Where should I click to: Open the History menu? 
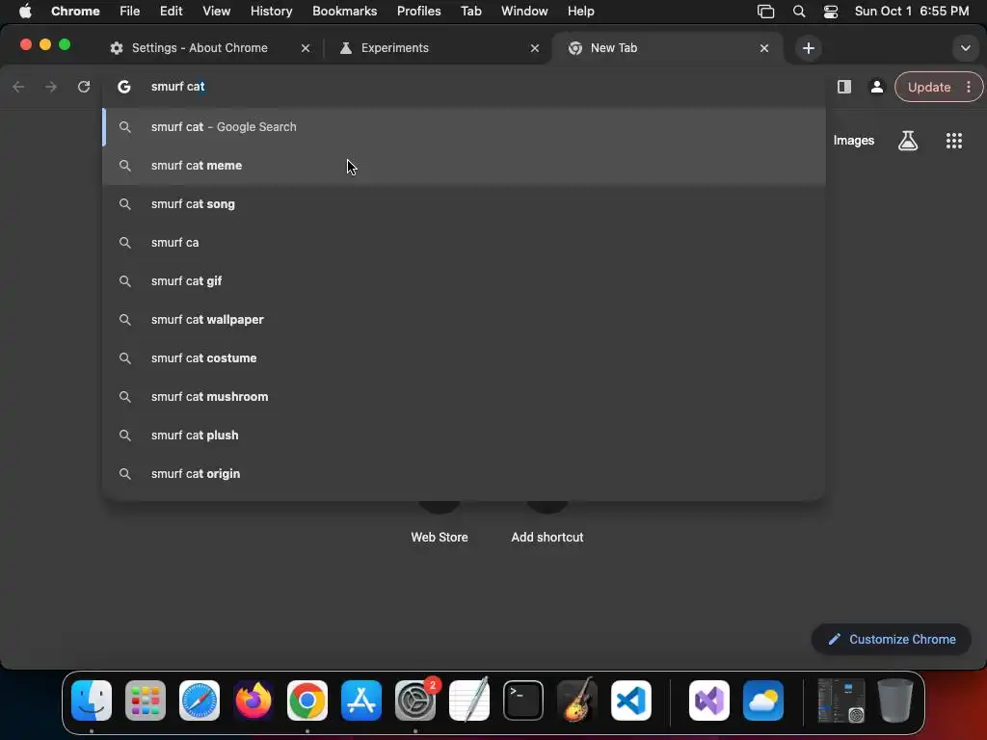point(271,12)
